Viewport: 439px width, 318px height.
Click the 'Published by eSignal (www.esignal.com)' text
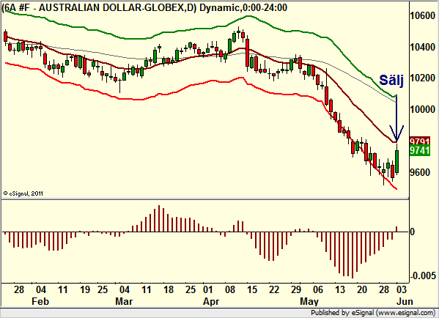[373, 313]
